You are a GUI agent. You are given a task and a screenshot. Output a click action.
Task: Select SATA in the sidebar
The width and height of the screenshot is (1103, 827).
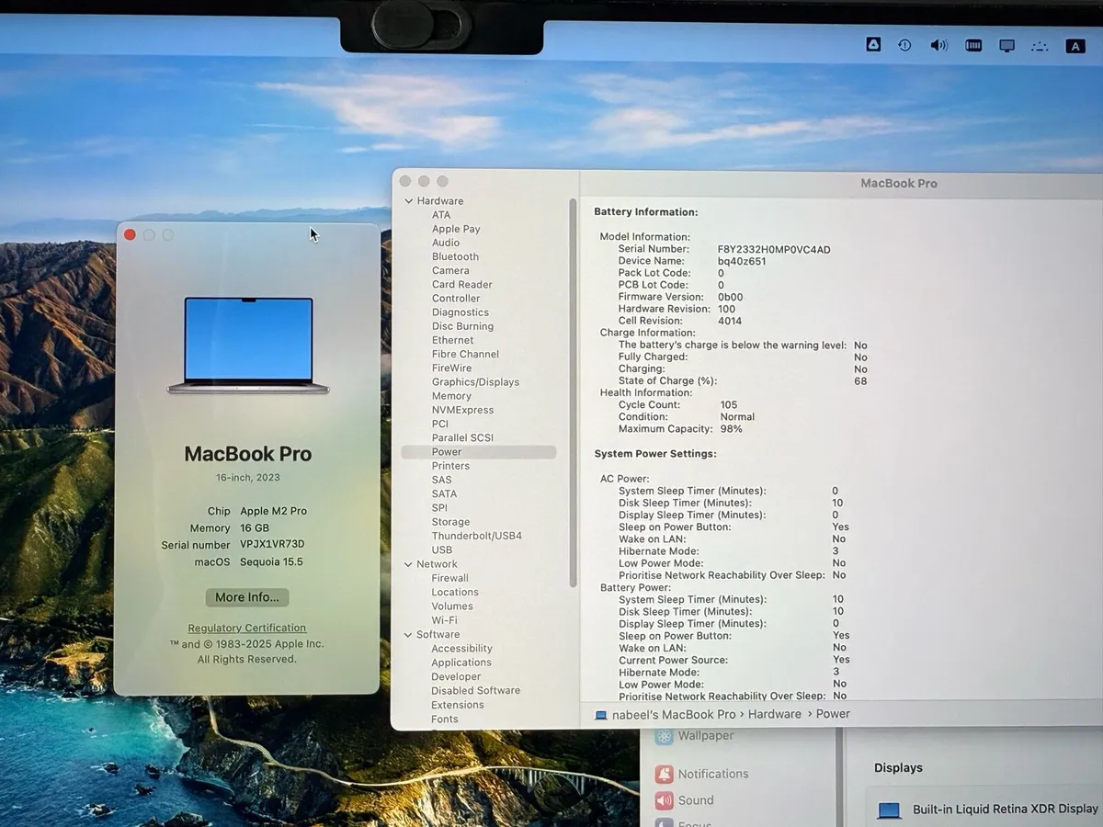pos(444,493)
